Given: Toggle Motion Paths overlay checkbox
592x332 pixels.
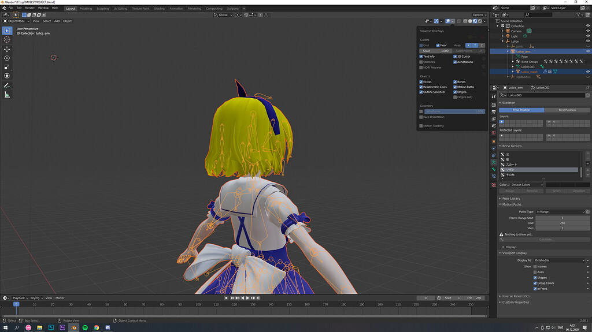Looking at the screenshot, I should pos(455,87).
